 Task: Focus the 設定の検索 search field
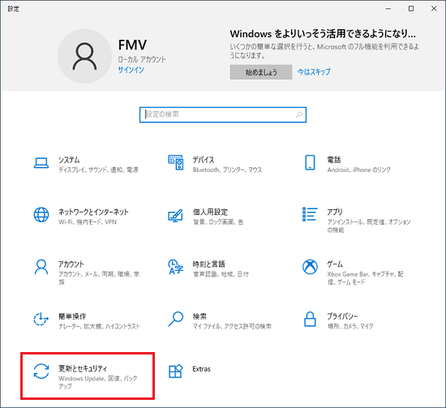click(223, 114)
